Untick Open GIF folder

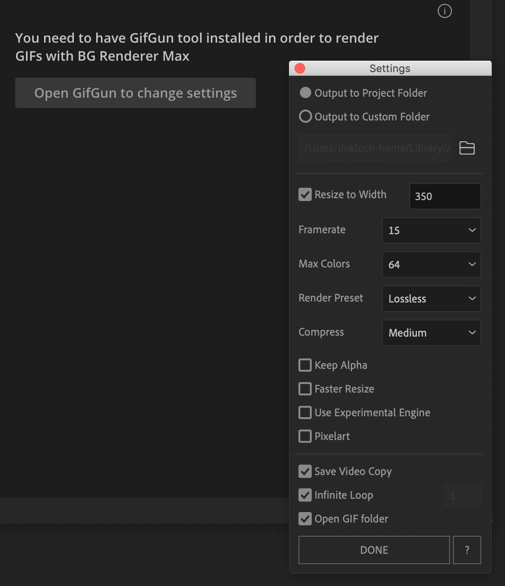tap(305, 519)
